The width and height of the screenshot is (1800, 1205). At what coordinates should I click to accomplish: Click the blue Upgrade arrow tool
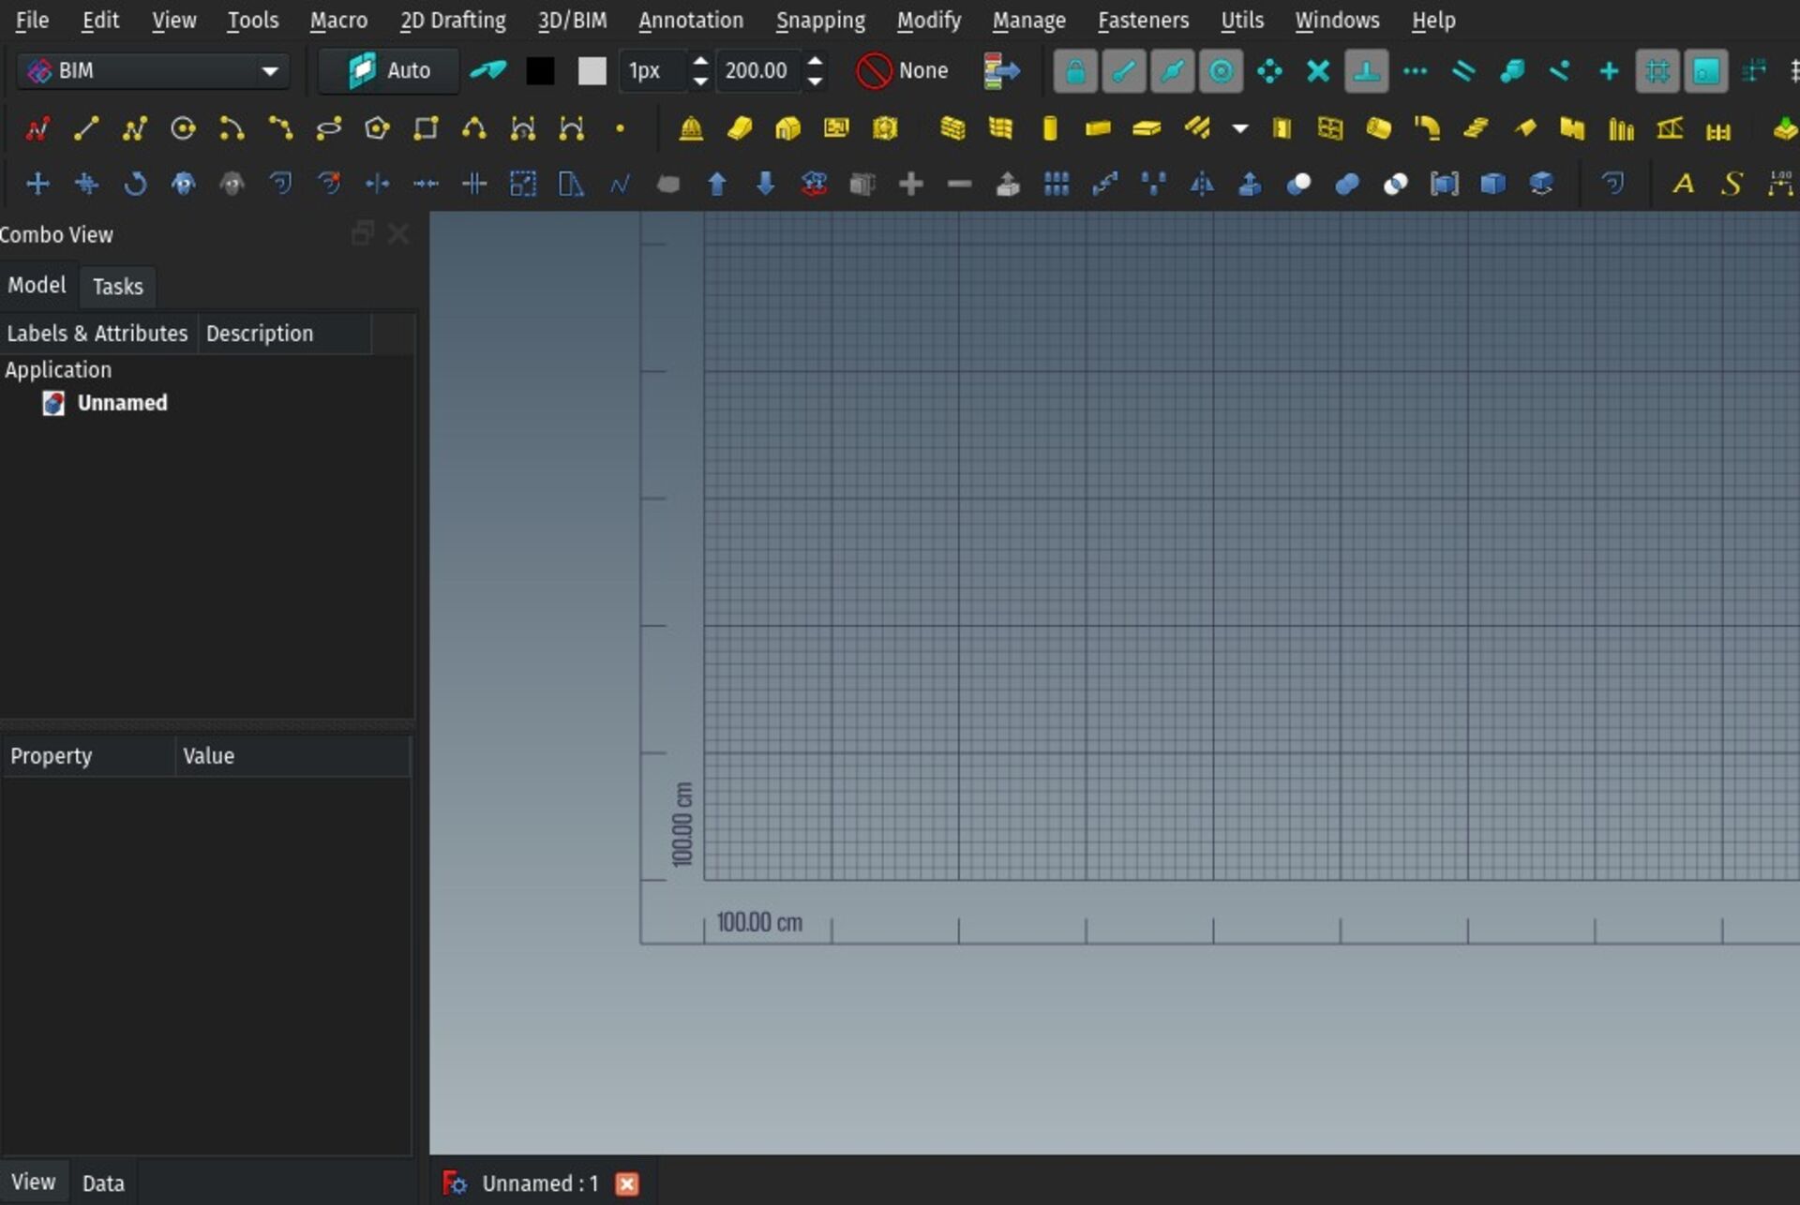[x=717, y=184]
